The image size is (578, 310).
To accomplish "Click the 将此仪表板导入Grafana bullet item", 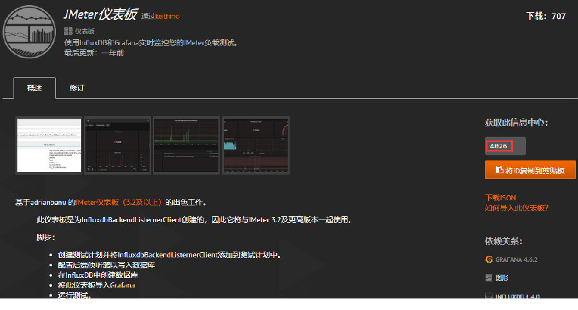I will (96, 285).
